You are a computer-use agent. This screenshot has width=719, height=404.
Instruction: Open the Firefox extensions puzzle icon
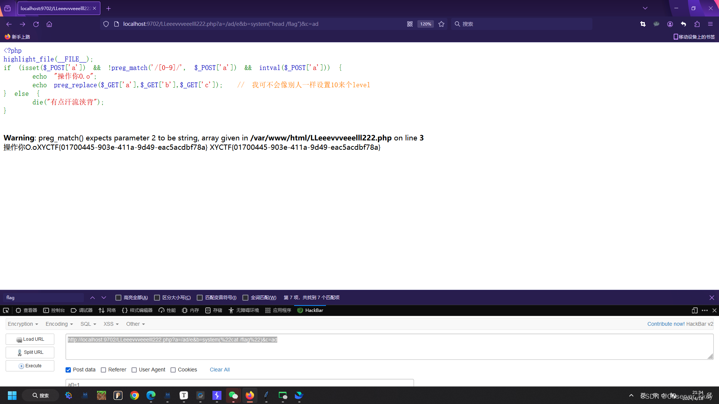point(697,24)
